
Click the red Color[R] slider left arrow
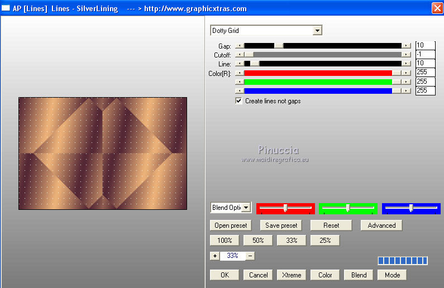(x=240, y=73)
